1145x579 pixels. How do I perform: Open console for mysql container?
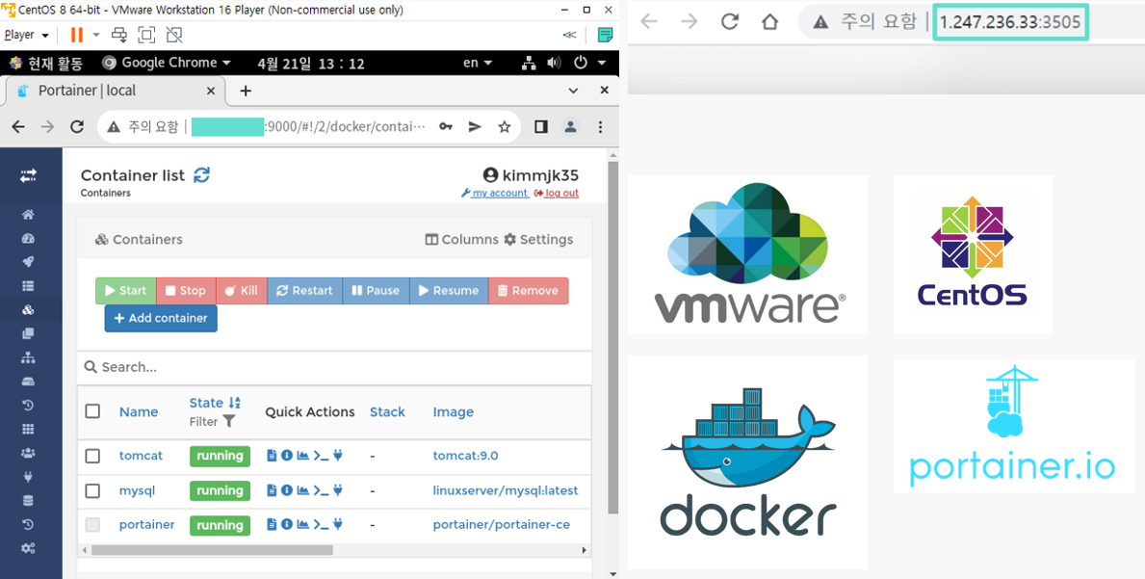pyautogui.click(x=321, y=490)
